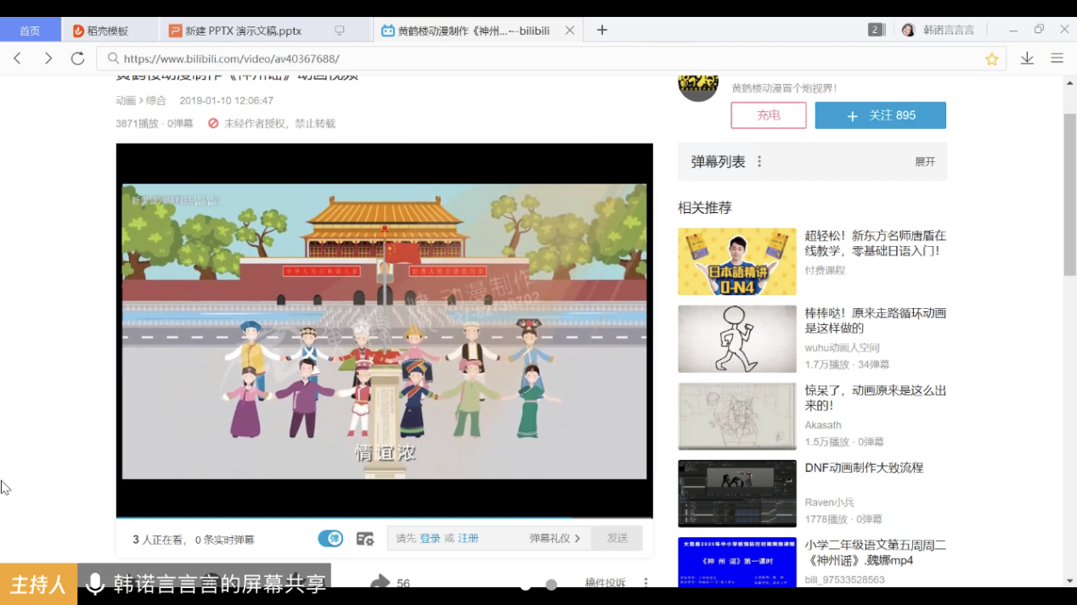Open title 小学二年级语文第五周周二《神州谣》
The height and width of the screenshot is (605, 1077).
pyautogui.click(x=876, y=552)
